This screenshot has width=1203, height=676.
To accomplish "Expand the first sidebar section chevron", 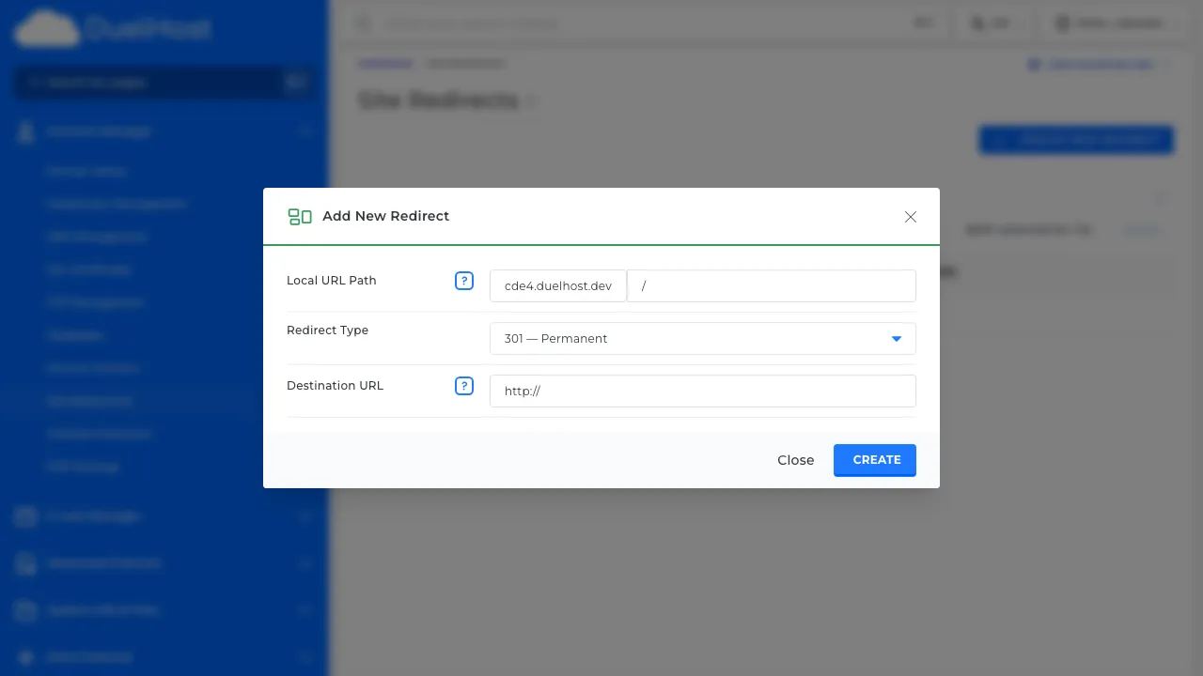I will [305, 131].
